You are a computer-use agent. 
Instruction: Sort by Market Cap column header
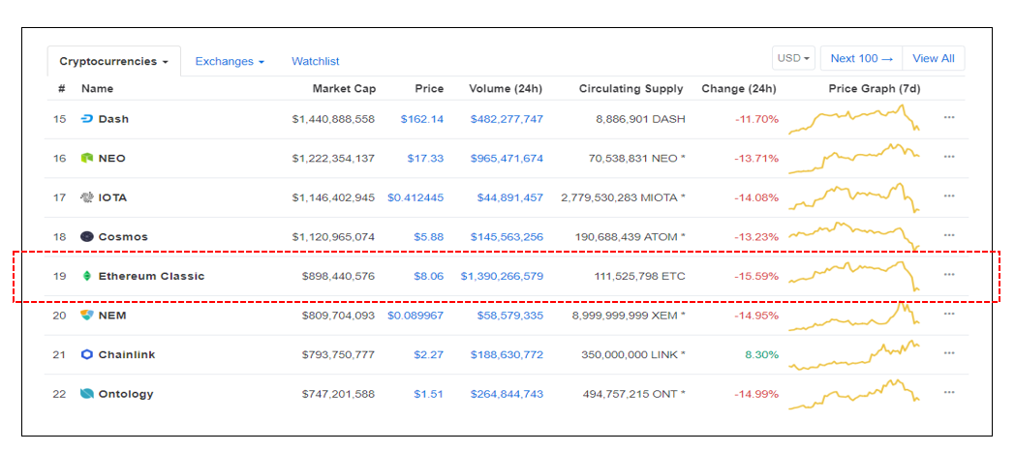[x=344, y=89]
